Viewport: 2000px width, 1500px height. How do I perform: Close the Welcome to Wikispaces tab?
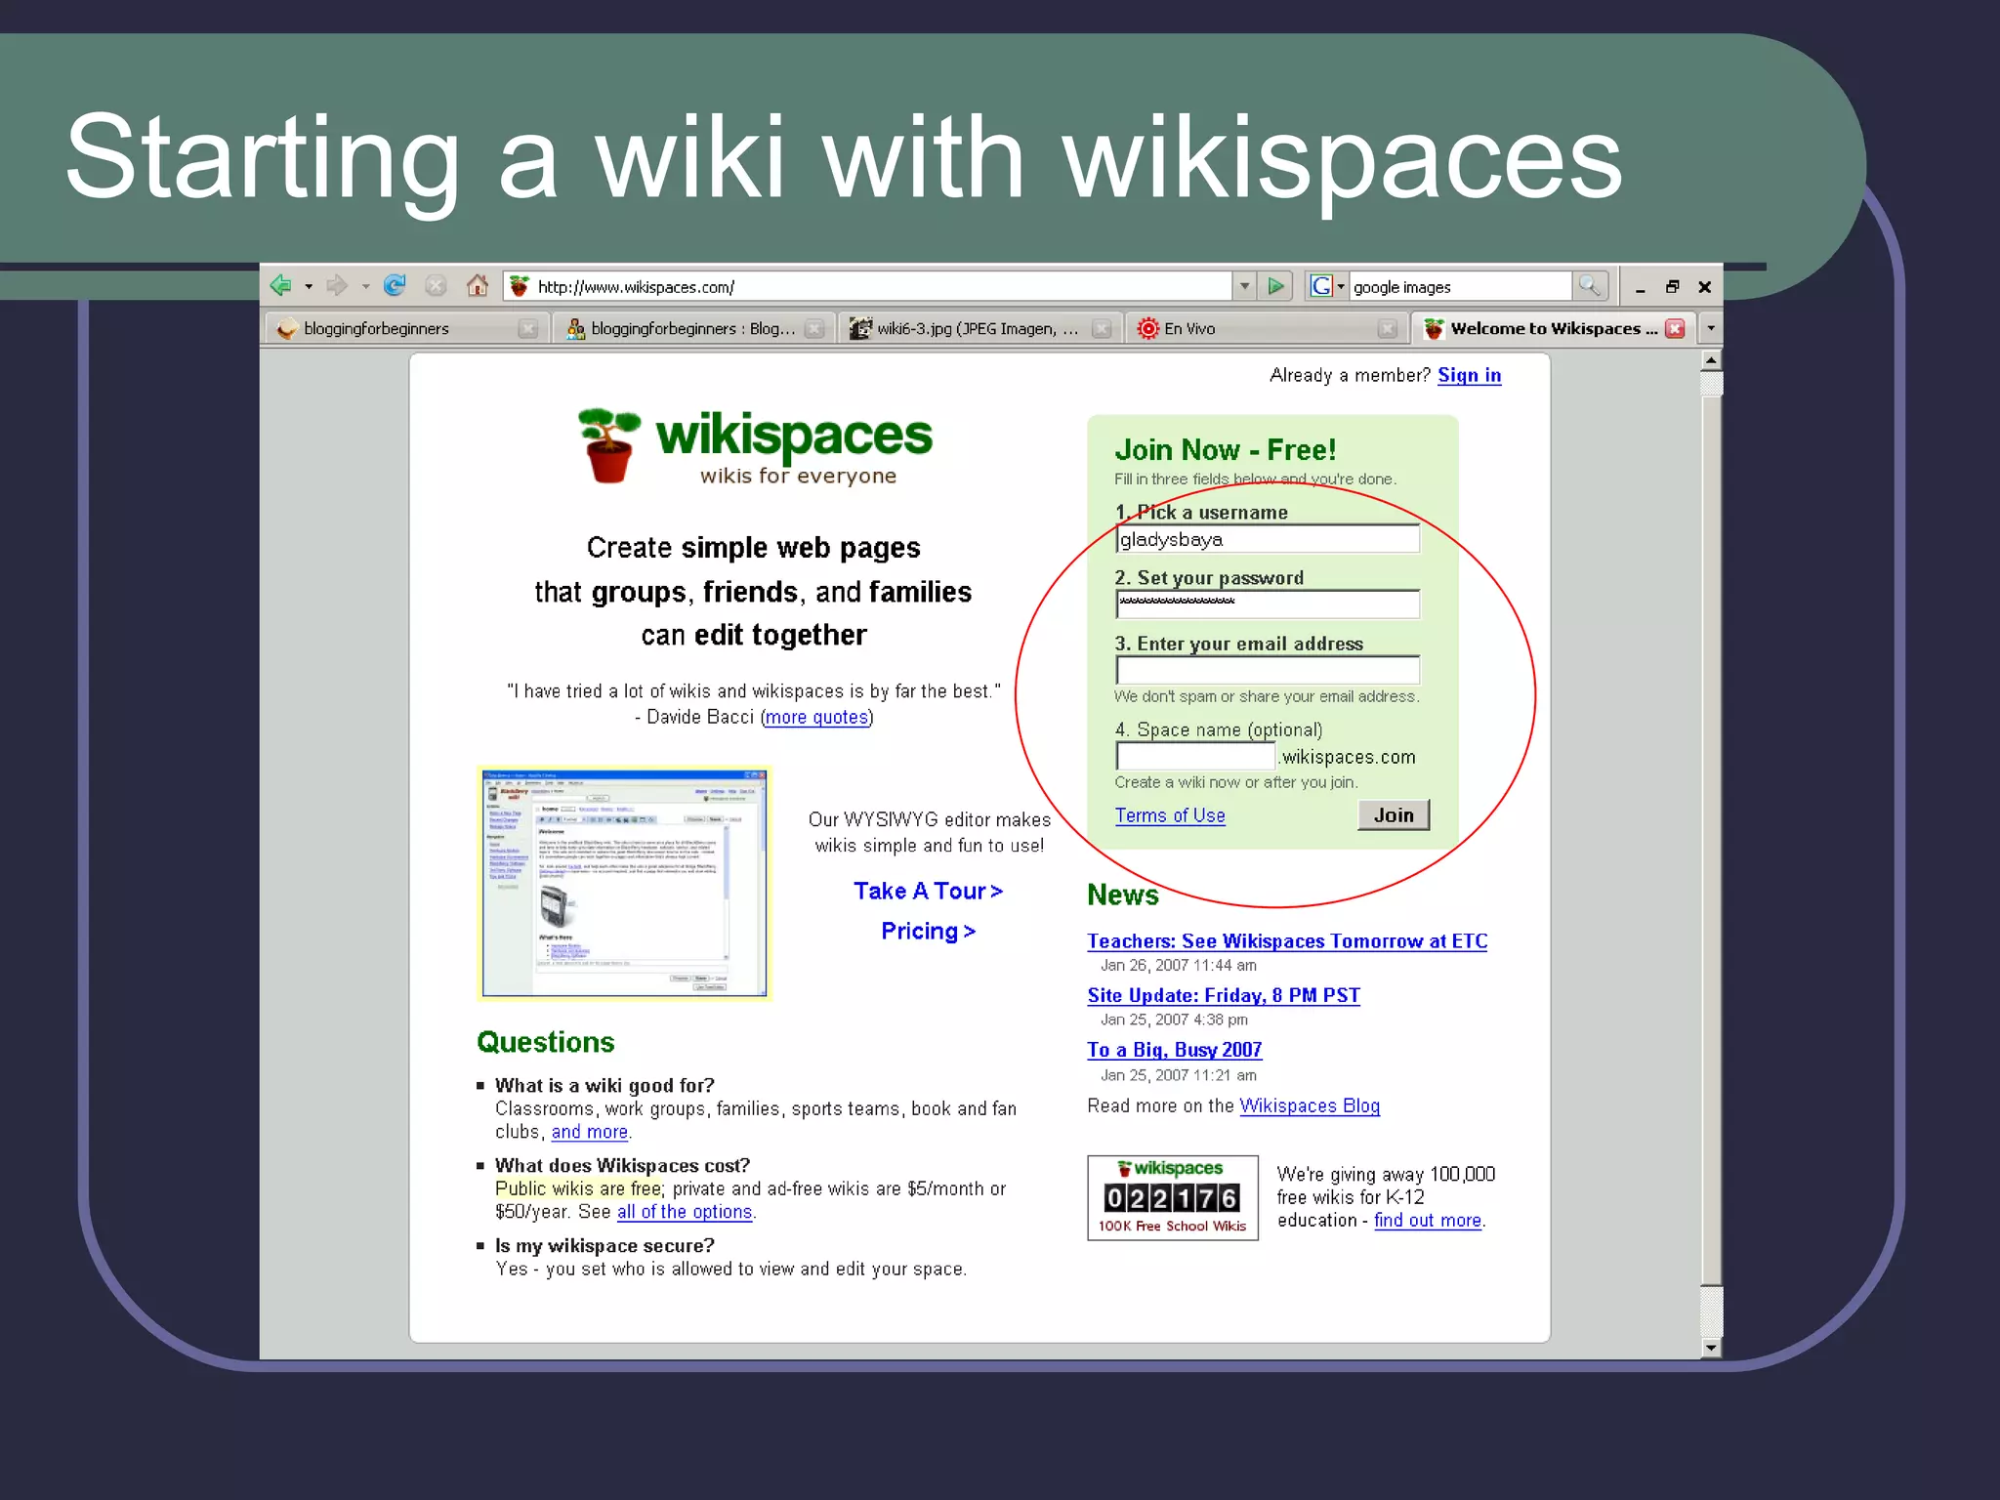tap(1676, 329)
